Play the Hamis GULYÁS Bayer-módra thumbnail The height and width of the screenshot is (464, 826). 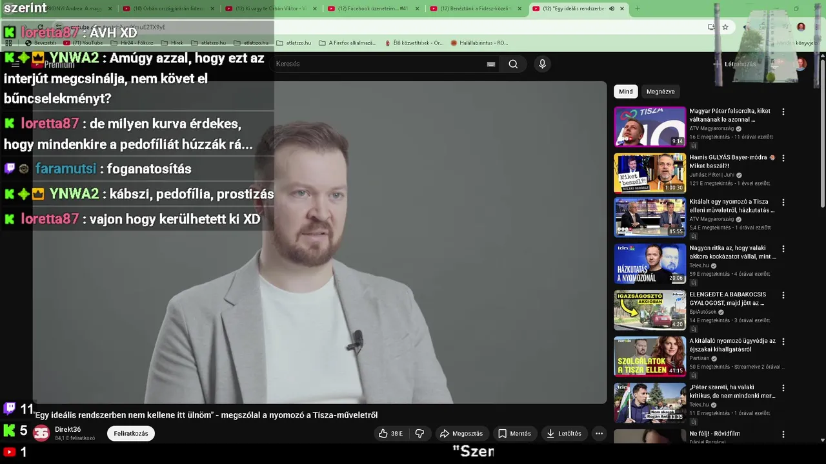point(650,173)
